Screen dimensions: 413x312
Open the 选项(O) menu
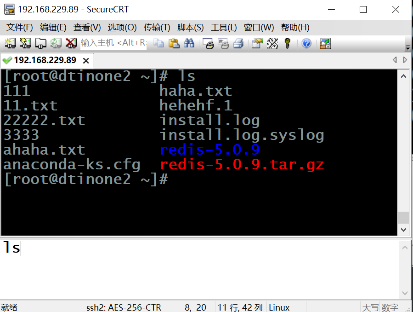click(122, 28)
